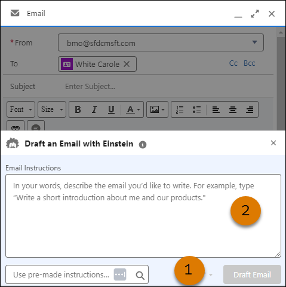Toggle italic formatting

tap(94, 109)
